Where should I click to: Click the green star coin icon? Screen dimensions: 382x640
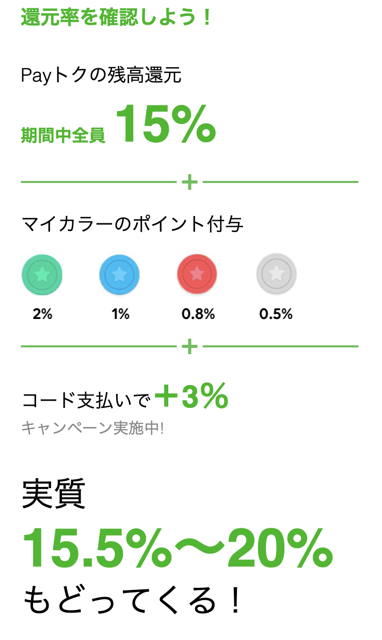[x=42, y=275]
